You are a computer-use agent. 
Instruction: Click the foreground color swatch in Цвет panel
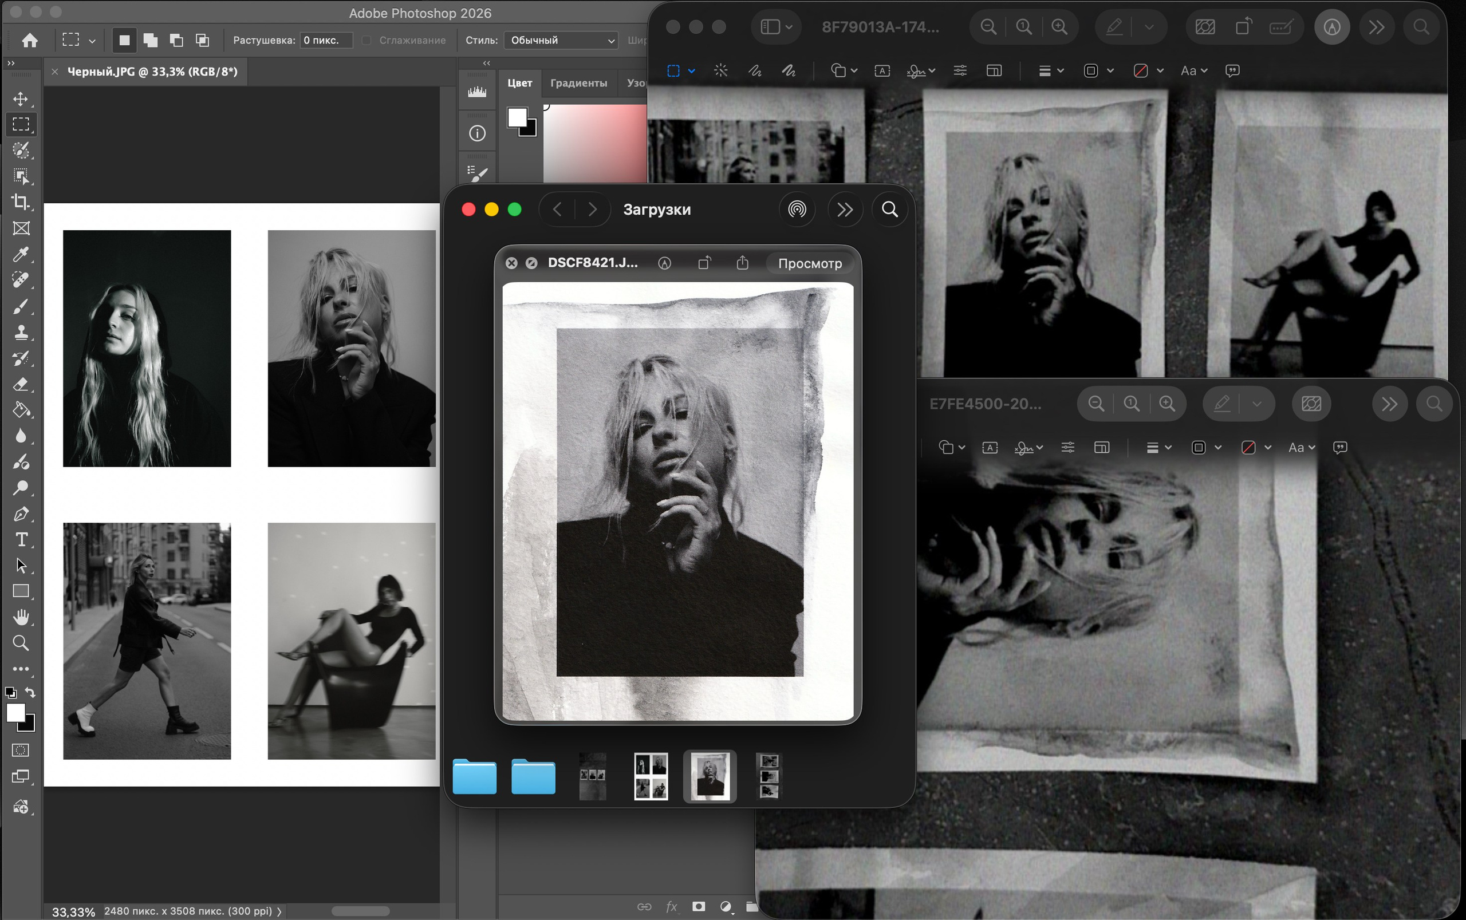tap(517, 117)
